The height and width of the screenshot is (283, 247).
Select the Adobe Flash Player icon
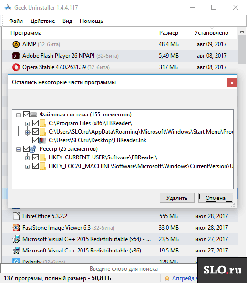(16, 56)
